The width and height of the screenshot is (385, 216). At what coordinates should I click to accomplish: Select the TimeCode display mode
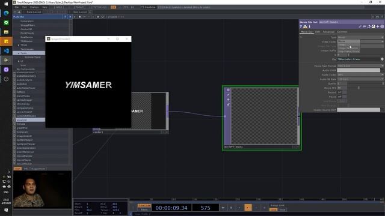[144, 205]
